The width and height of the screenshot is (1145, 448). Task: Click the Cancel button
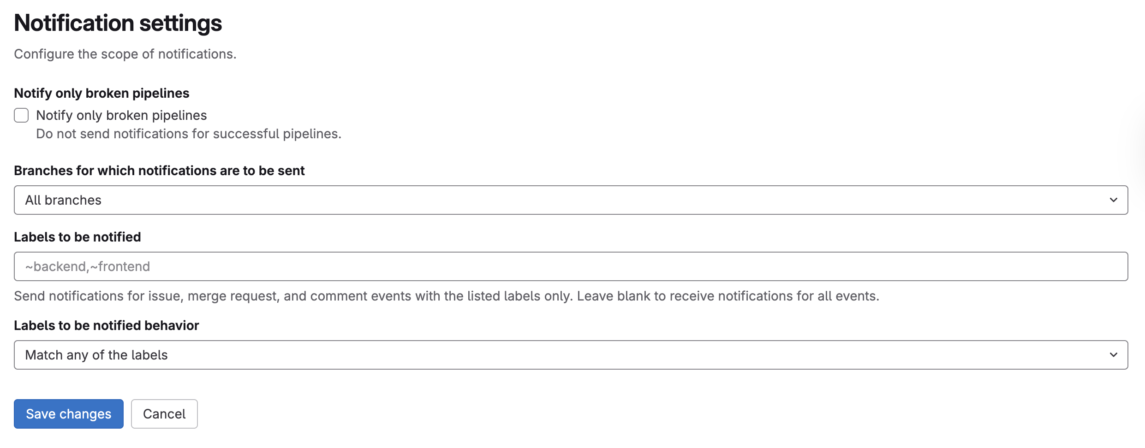[x=164, y=414]
